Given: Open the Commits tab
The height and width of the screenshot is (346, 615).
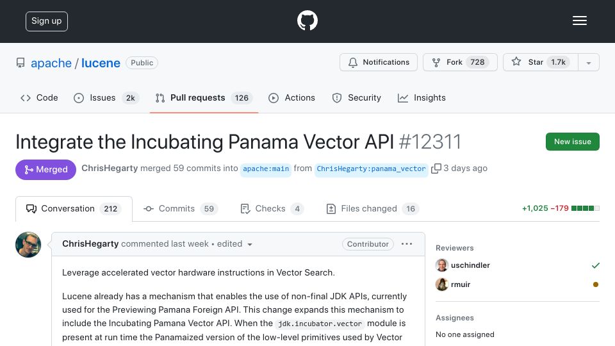Looking at the screenshot, I should pyautogui.click(x=181, y=209).
